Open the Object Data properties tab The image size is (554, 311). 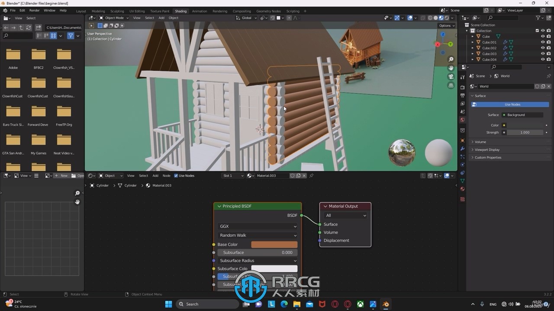coord(462,181)
